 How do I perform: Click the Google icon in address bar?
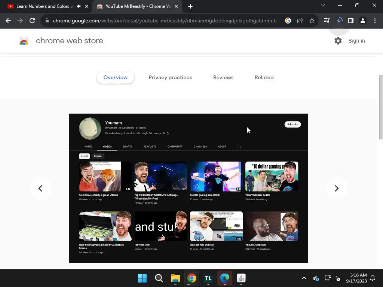pos(288,21)
